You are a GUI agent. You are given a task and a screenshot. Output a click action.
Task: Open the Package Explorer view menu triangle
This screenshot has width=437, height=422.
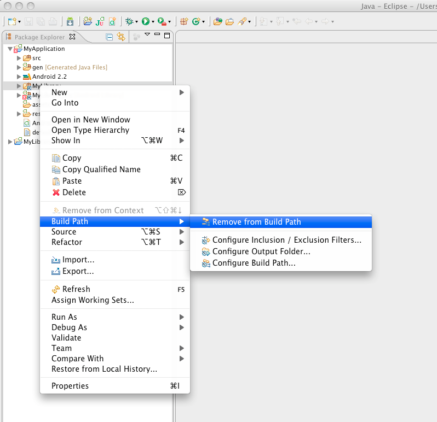pos(147,36)
